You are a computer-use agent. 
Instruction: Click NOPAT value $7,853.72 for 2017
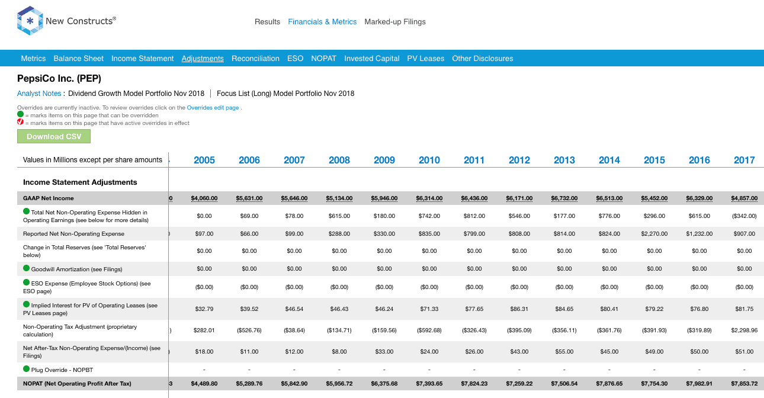[x=744, y=384]
